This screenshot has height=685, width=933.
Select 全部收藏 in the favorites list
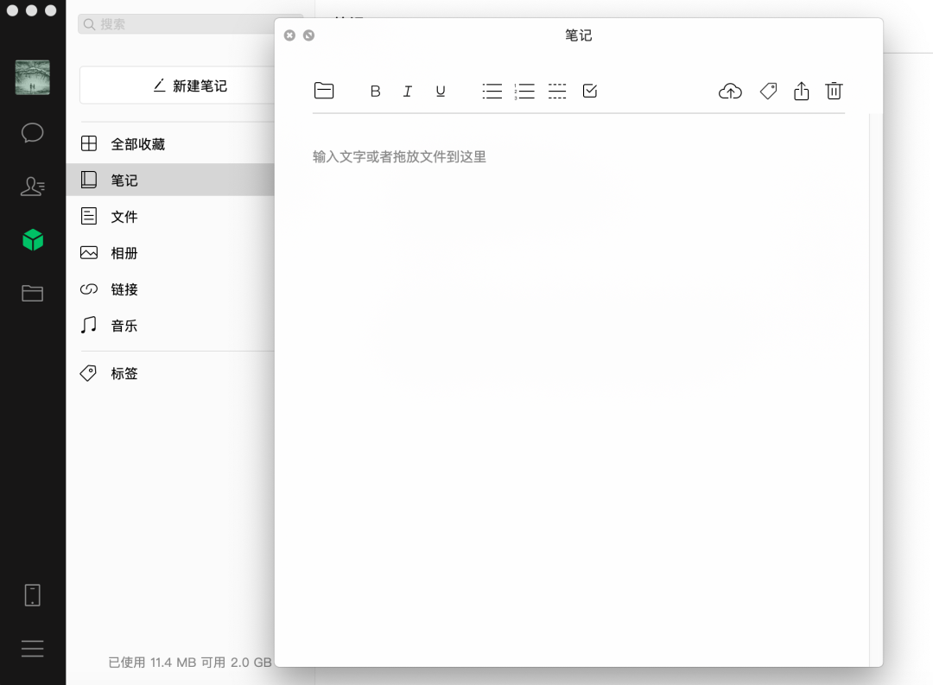click(x=170, y=144)
